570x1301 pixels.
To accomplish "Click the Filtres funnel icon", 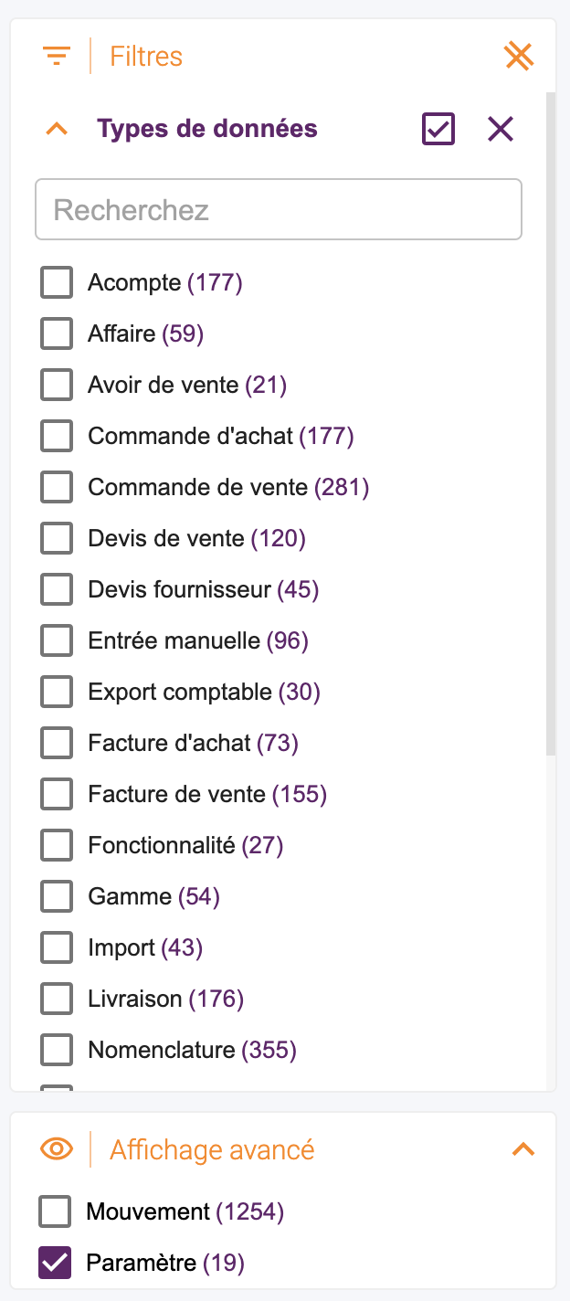I will coord(57,57).
